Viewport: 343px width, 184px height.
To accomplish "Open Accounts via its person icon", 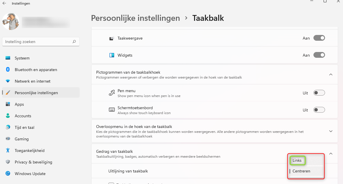I will click(x=8, y=116).
